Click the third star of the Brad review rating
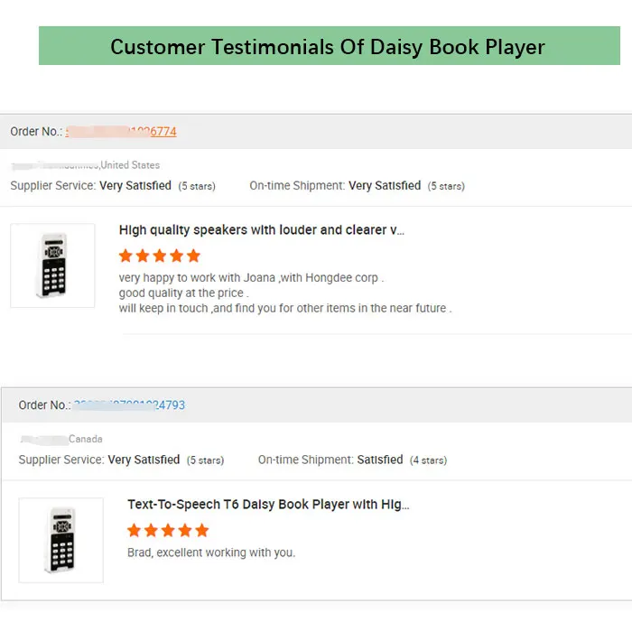 168,531
